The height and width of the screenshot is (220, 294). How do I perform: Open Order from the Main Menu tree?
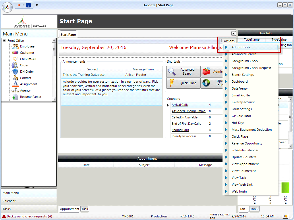pos(24,65)
